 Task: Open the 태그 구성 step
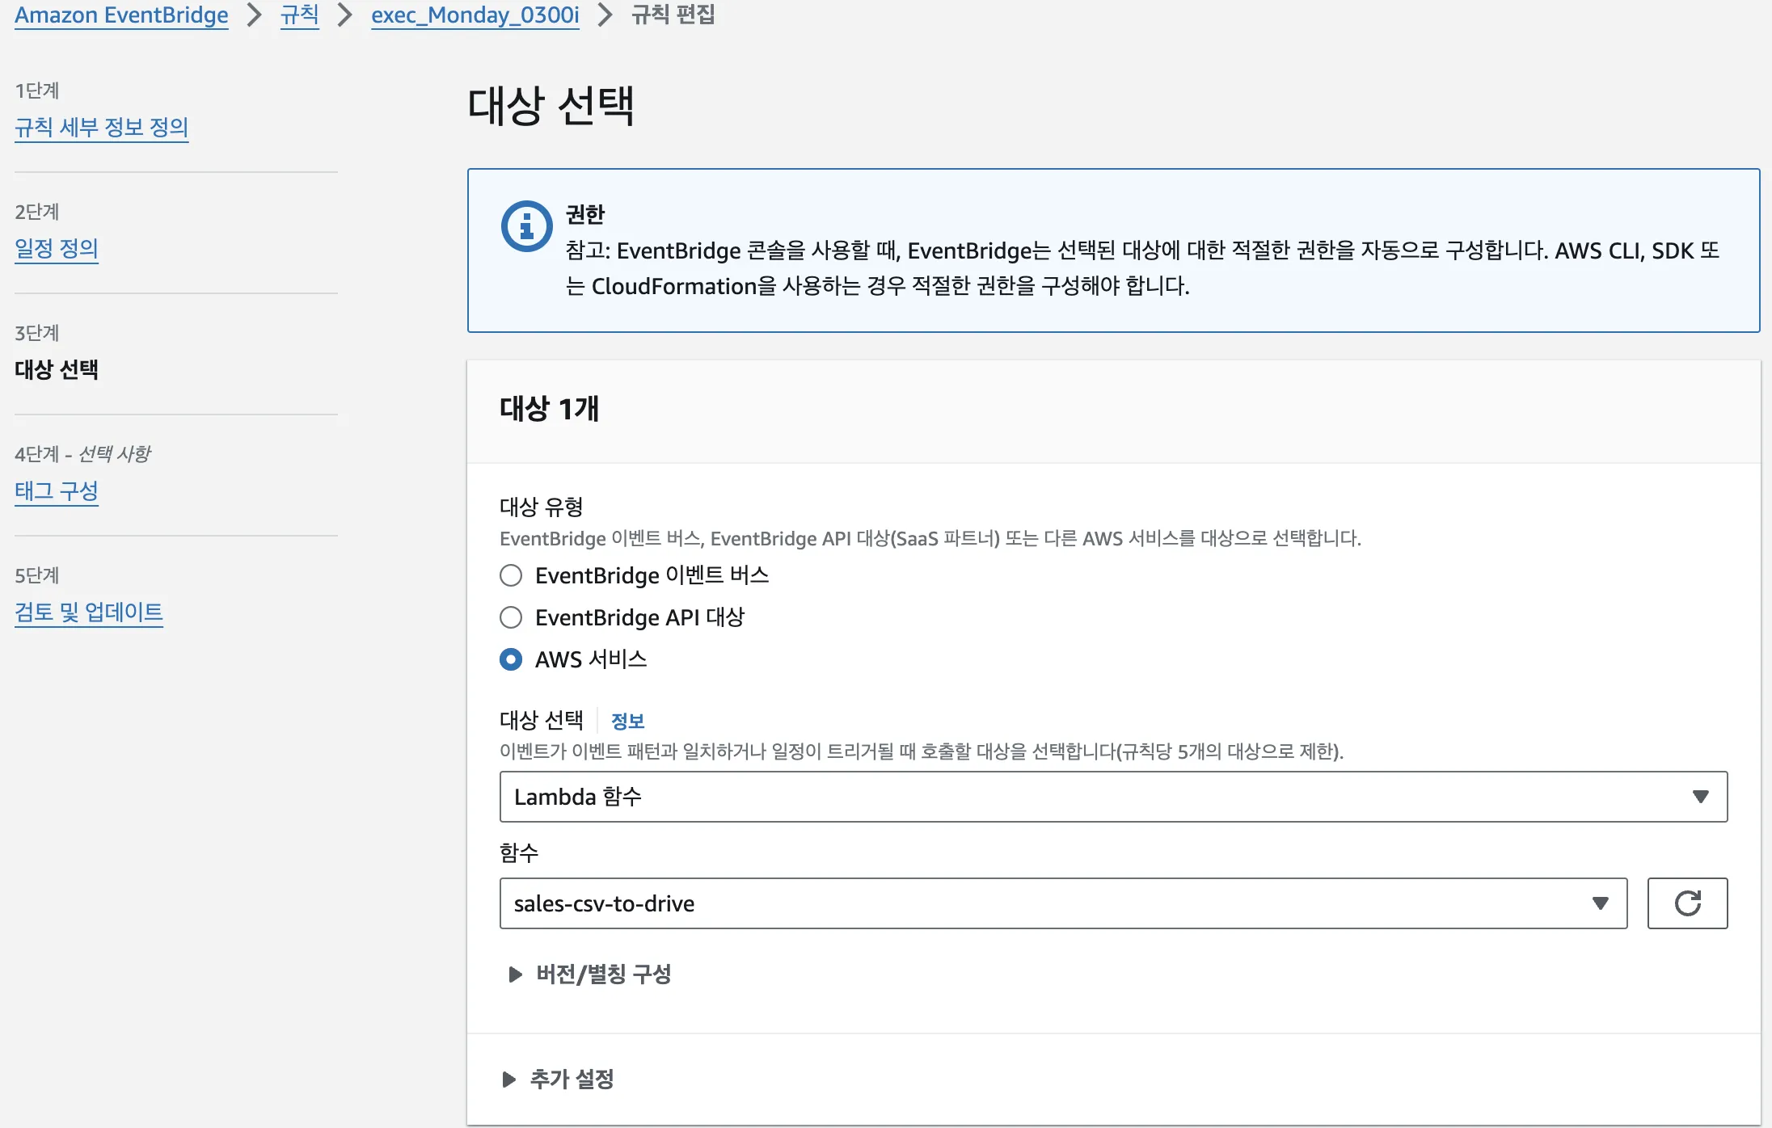point(57,491)
